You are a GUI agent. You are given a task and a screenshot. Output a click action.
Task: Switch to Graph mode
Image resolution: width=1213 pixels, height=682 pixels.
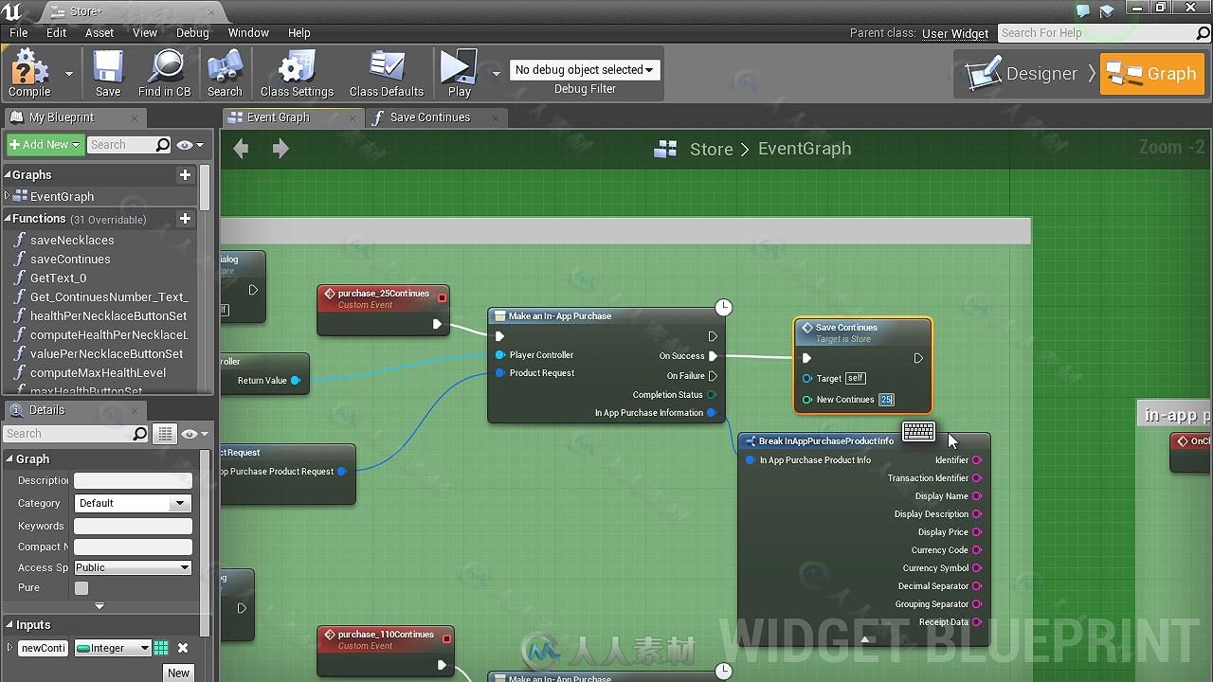point(1151,73)
